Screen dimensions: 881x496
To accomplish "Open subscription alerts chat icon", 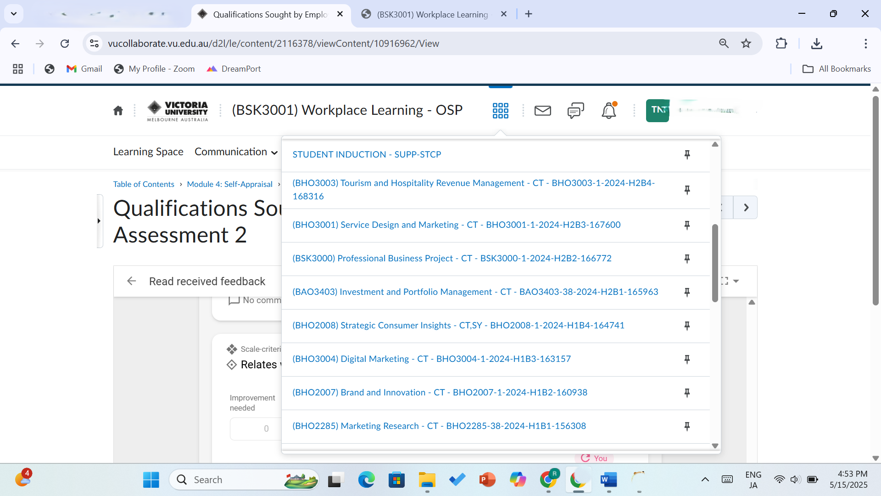I will 575,110.
